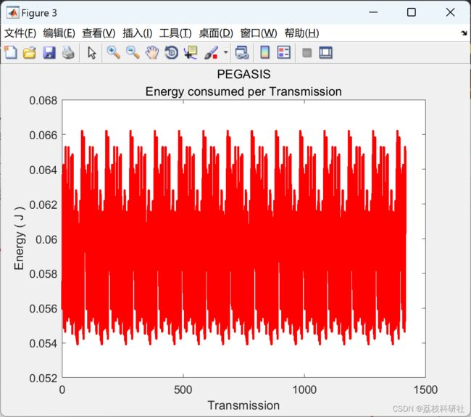Minimize the Figure 3 window
Screen dimensions: 471x417
point(373,12)
